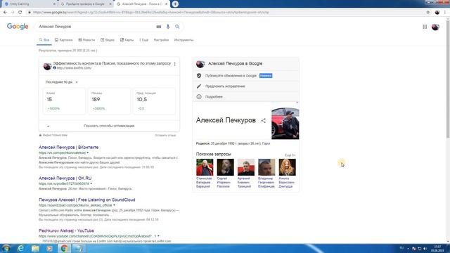Screen dimensions: 450x253
Task: Click Публикуйте обновления в Google
Action: [231, 76]
